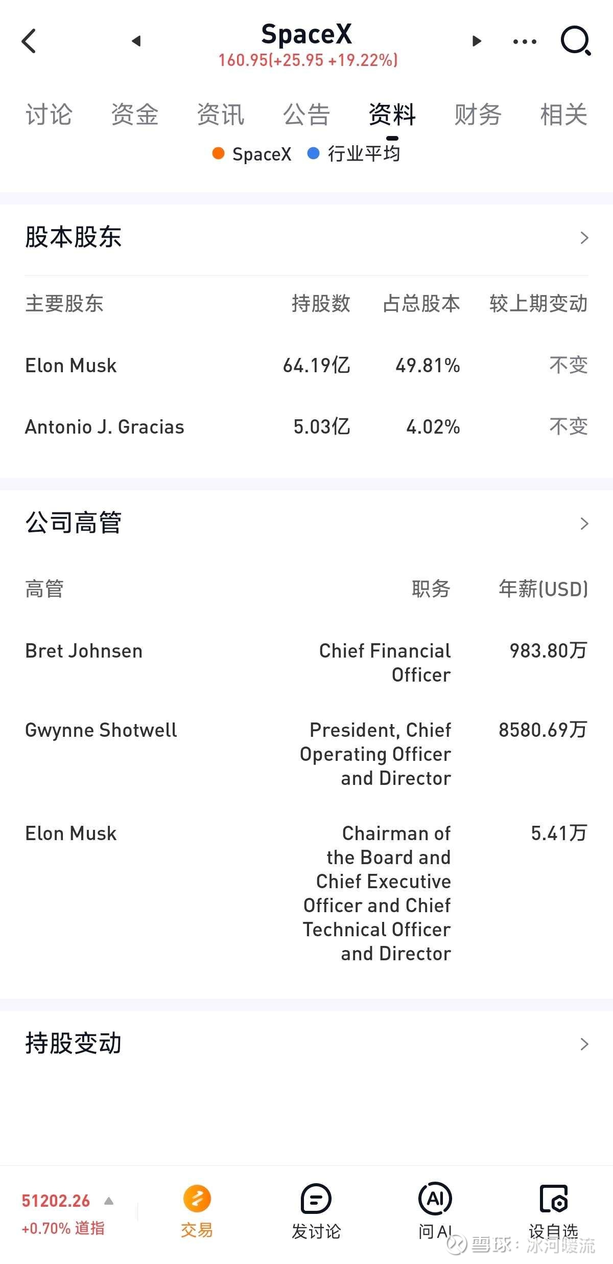Expand the 持股变动 section chevron

tap(584, 1044)
